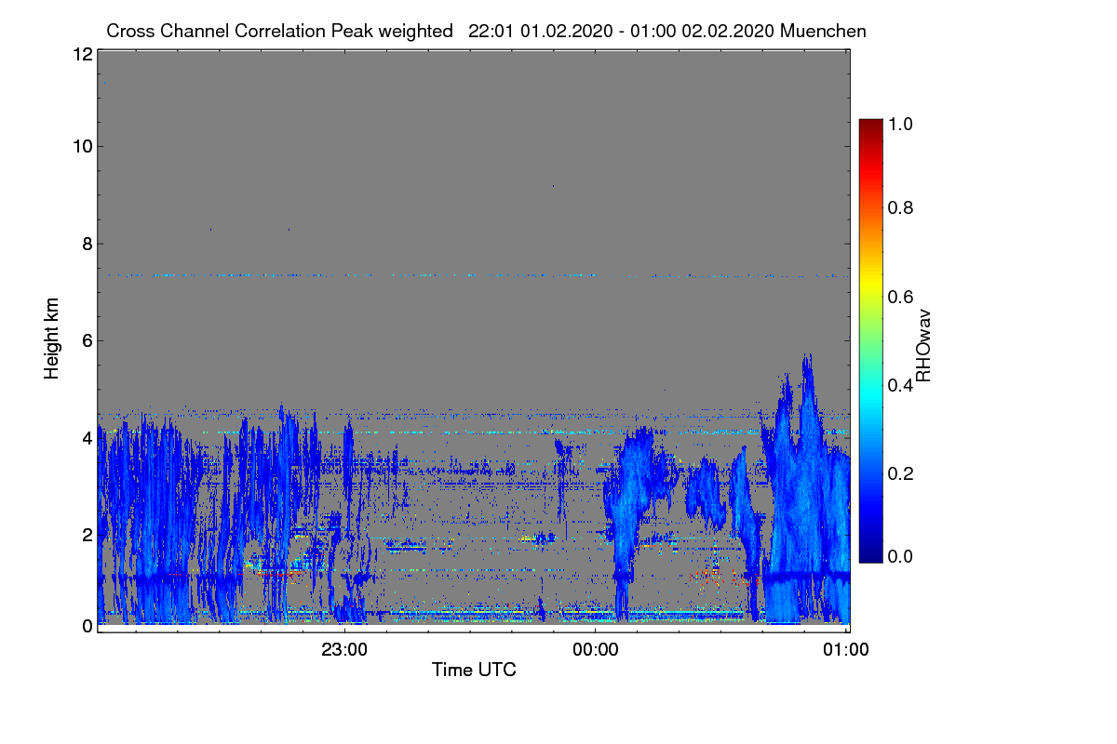Click the '0.4' colorbar tick label
The height and width of the screenshot is (744, 1117).
[902, 384]
